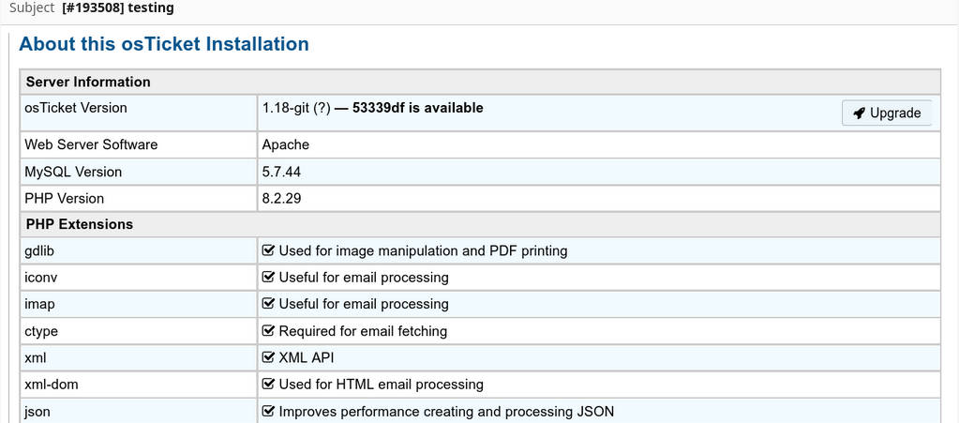Click the MySQL value '5.7.44'
959x423 pixels.
coord(281,172)
